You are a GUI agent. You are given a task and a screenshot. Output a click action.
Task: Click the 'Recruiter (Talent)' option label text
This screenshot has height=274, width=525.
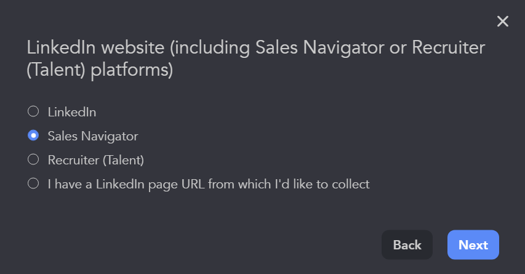(x=96, y=160)
